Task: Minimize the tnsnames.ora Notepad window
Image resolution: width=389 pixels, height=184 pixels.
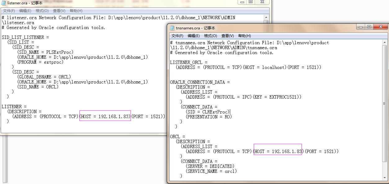Action: pos(360,27)
